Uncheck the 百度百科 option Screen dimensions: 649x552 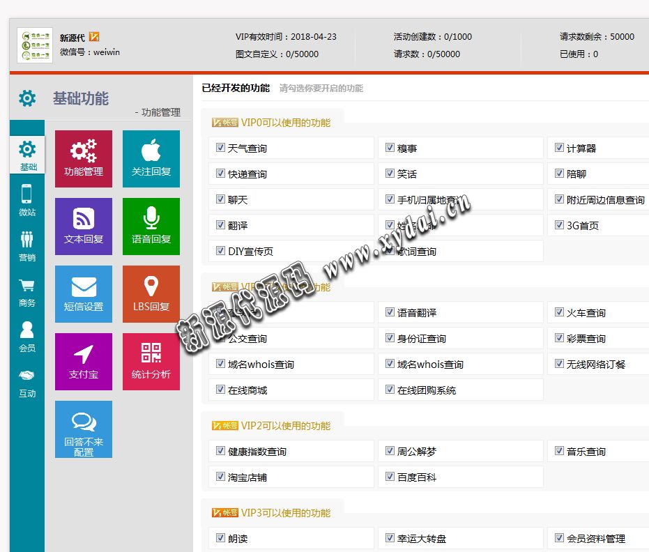click(x=390, y=476)
